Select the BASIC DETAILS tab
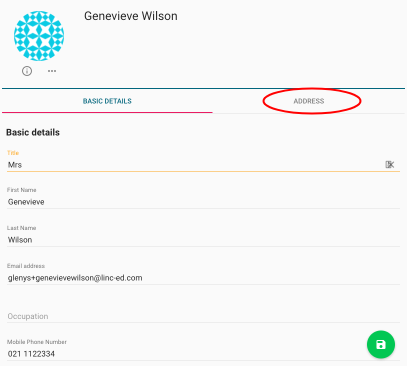The width and height of the screenshot is (407, 366). pos(107,101)
